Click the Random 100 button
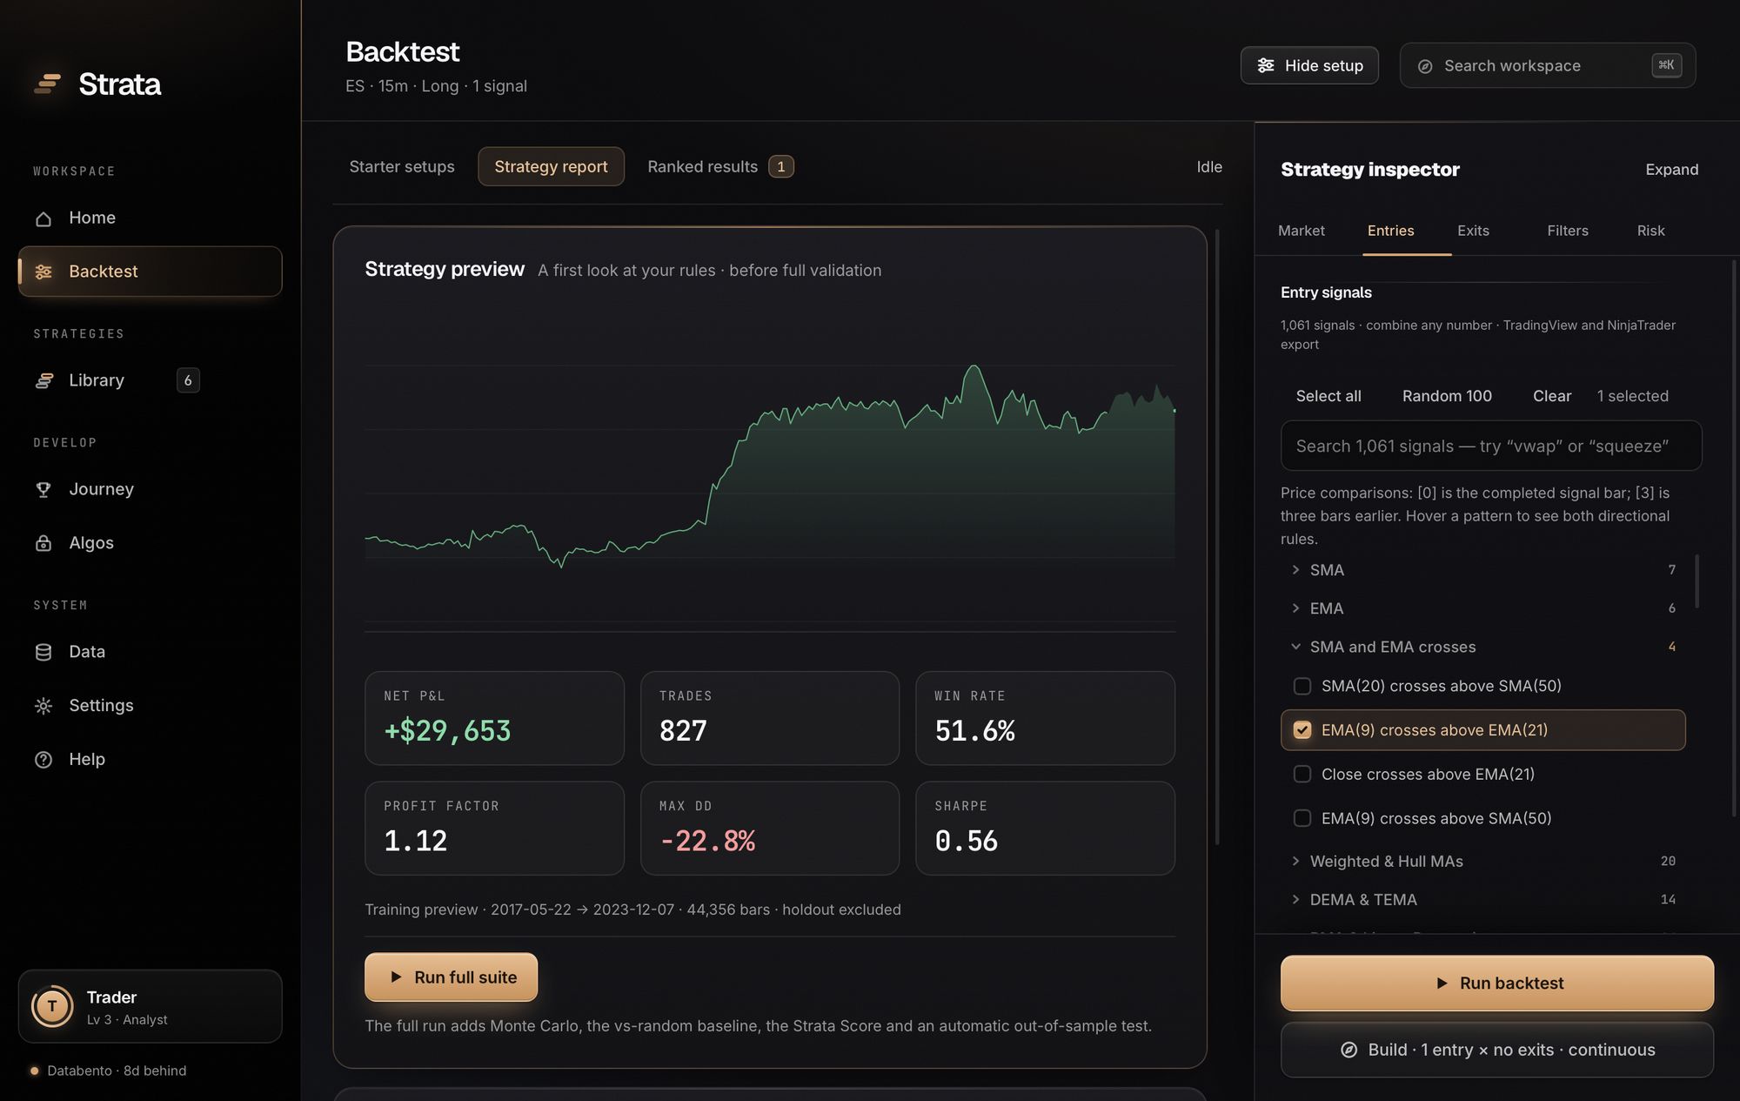Image resolution: width=1740 pixels, height=1101 pixels. pyautogui.click(x=1447, y=396)
